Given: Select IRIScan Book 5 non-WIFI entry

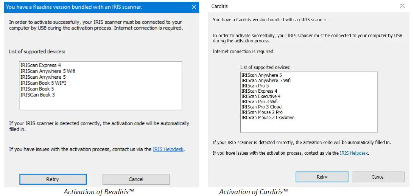Looking at the screenshot, I should click(37, 89).
